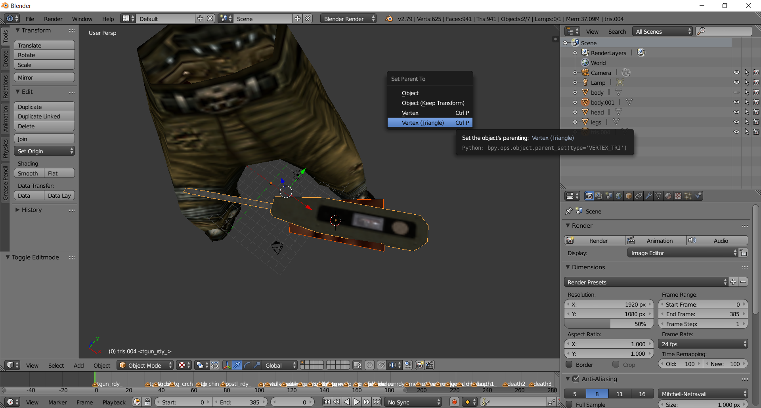Choose Vertex (Triangle) parenting option
The image size is (761, 408).
[430, 123]
